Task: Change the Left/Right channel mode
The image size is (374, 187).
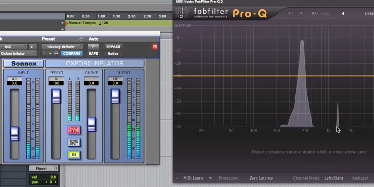Action: tap(333, 178)
